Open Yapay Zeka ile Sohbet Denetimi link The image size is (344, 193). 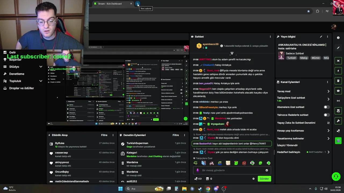coord(303,123)
